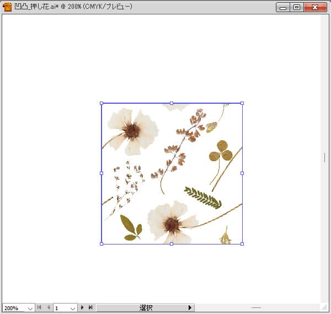Expand the status bar options arrow
Viewport: 331px width, 314px height.
tap(190, 307)
